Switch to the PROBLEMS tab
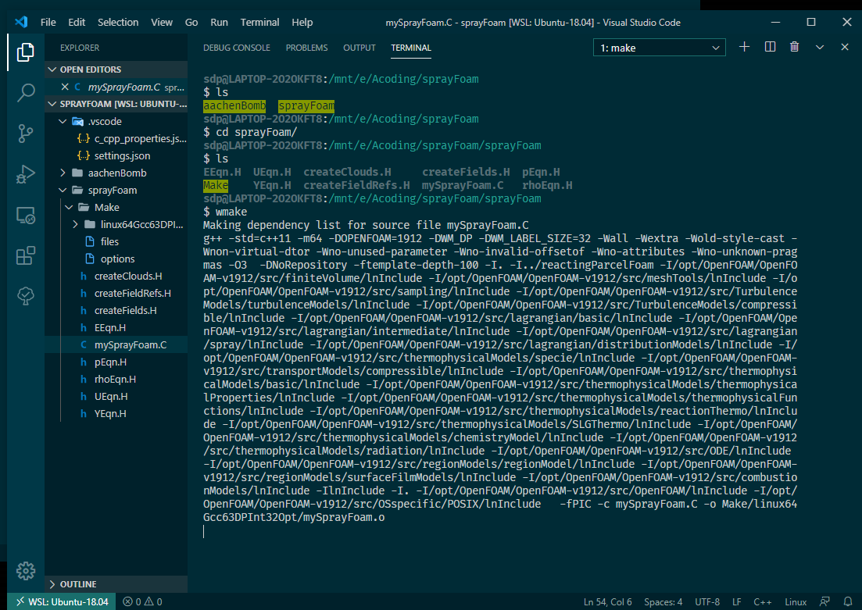The image size is (862, 610). 306,47
